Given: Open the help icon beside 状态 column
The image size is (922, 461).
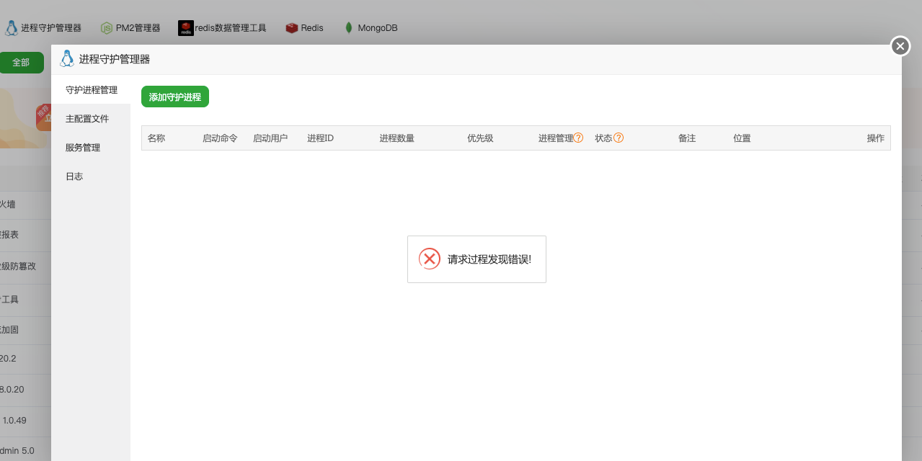Looking at the screenshot, I should [x=619, y=138].
